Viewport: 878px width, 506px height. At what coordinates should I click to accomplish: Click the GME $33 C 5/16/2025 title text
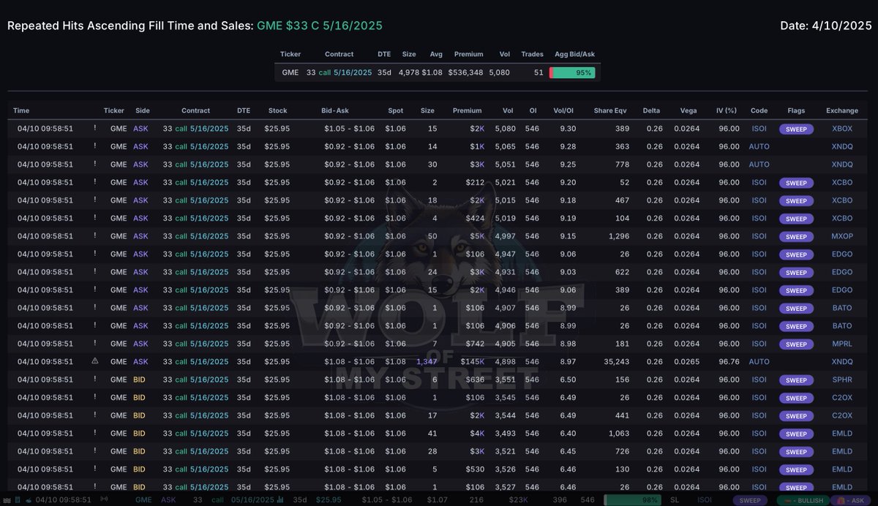pos(320,26)
